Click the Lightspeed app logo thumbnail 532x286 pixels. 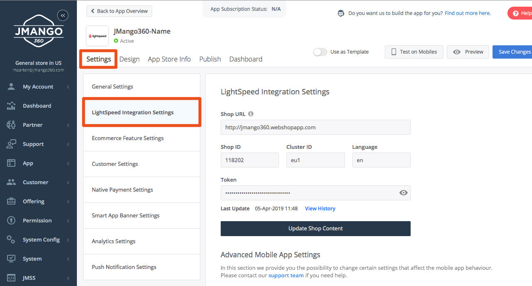pos(97,36)
